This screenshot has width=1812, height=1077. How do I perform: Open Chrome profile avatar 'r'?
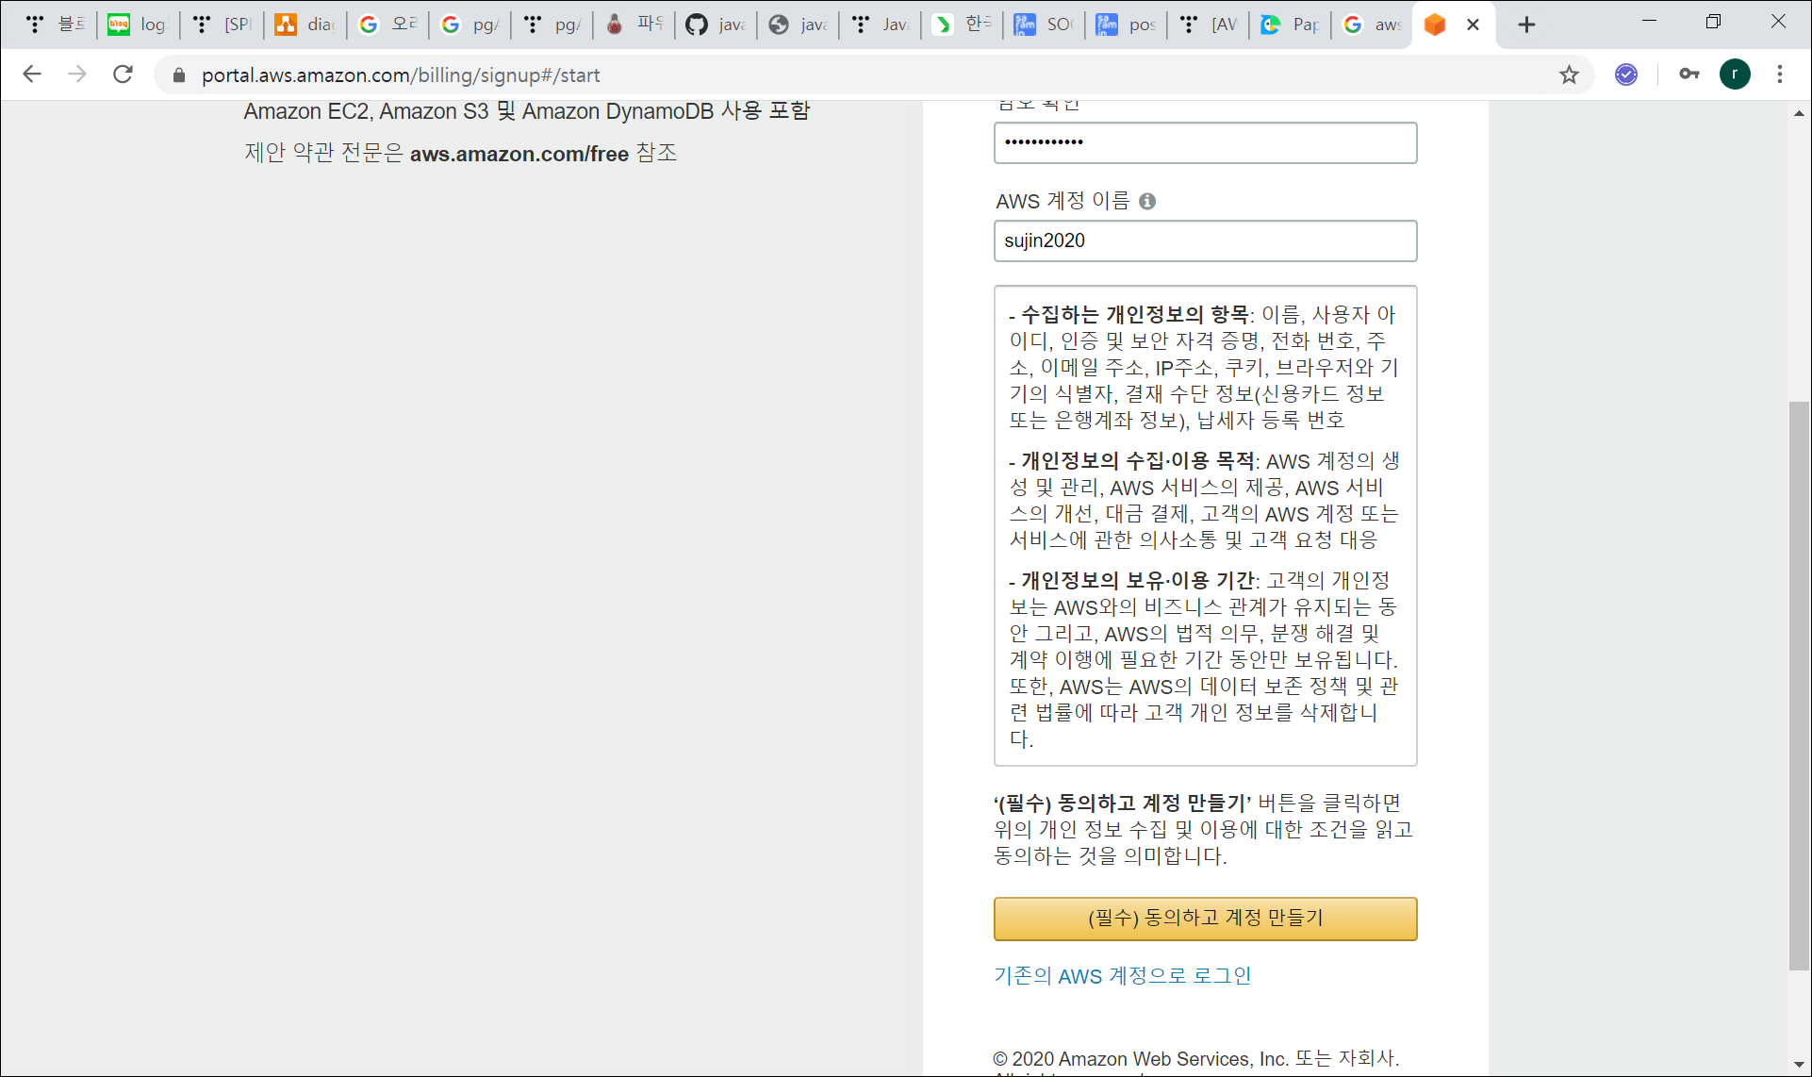click(1735, 75)
